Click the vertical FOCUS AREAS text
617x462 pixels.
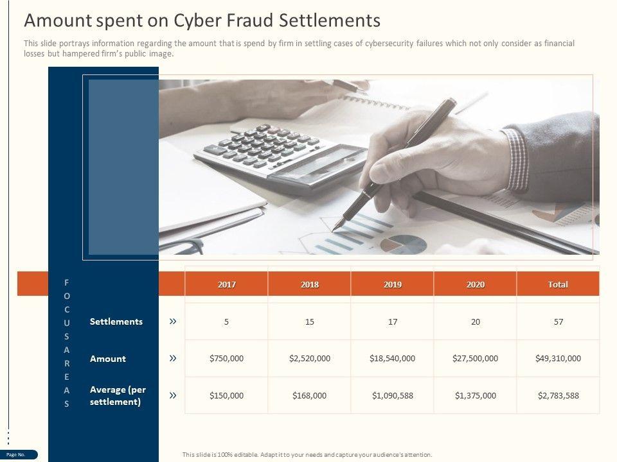coord(67,343)
